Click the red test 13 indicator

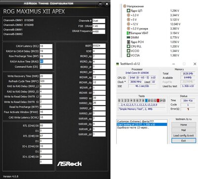[158, 100]
